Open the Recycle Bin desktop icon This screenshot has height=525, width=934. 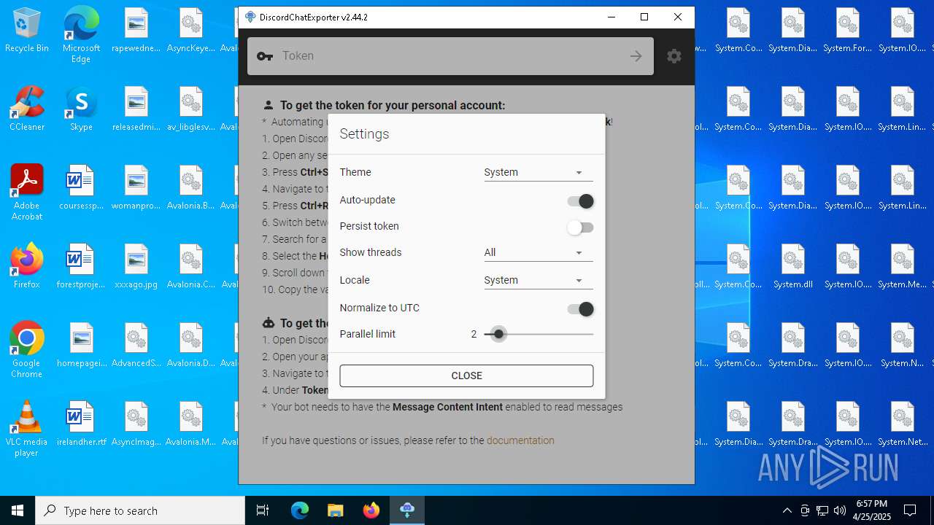27,30
